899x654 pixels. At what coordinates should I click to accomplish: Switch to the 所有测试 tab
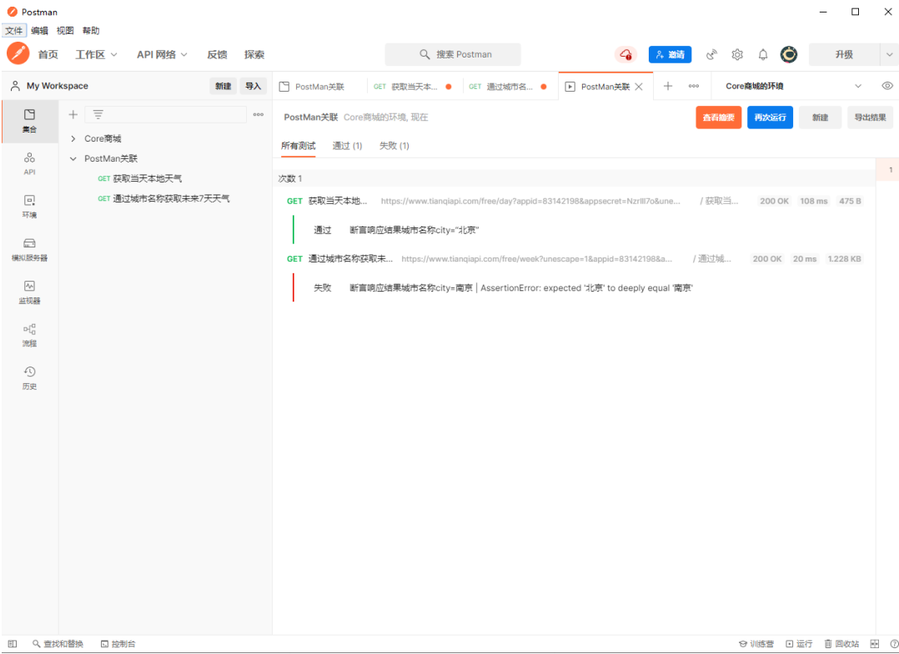(299, 146)
